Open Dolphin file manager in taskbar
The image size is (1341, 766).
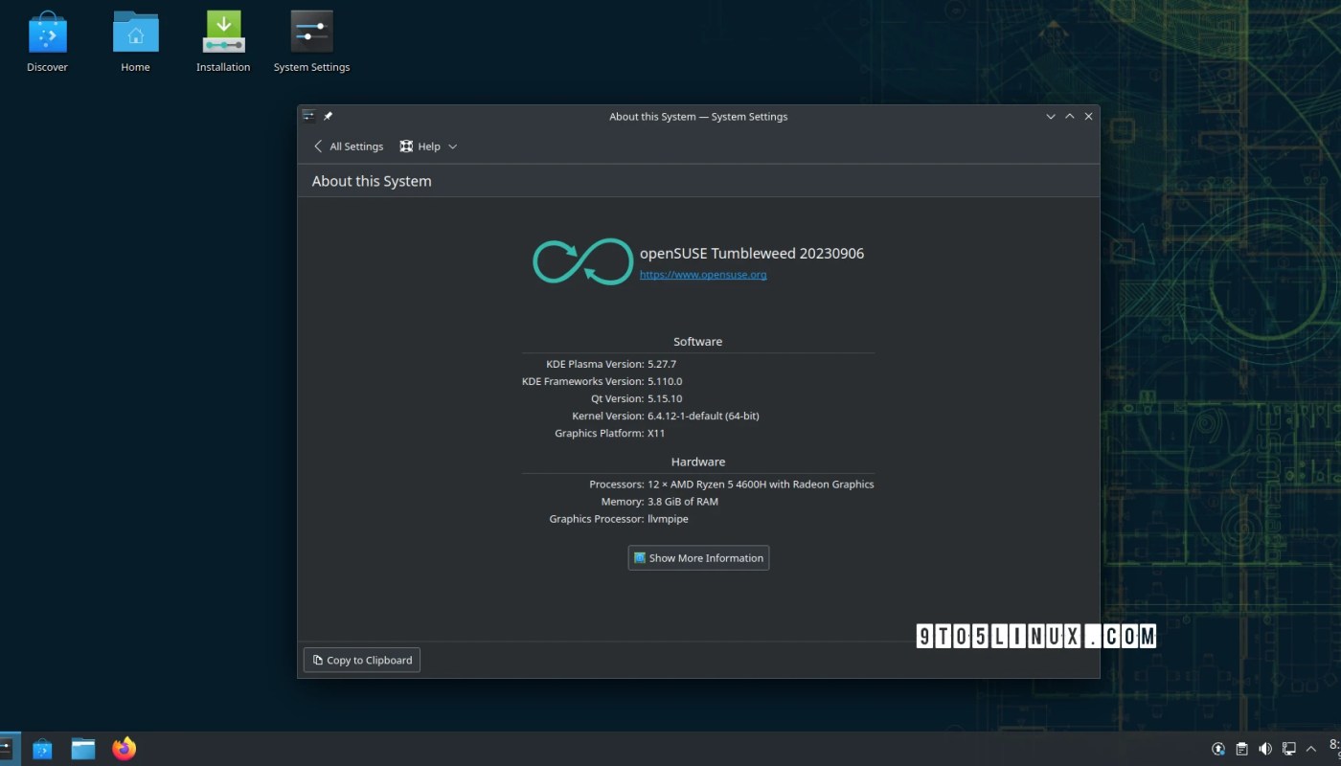tap(83, 749)
